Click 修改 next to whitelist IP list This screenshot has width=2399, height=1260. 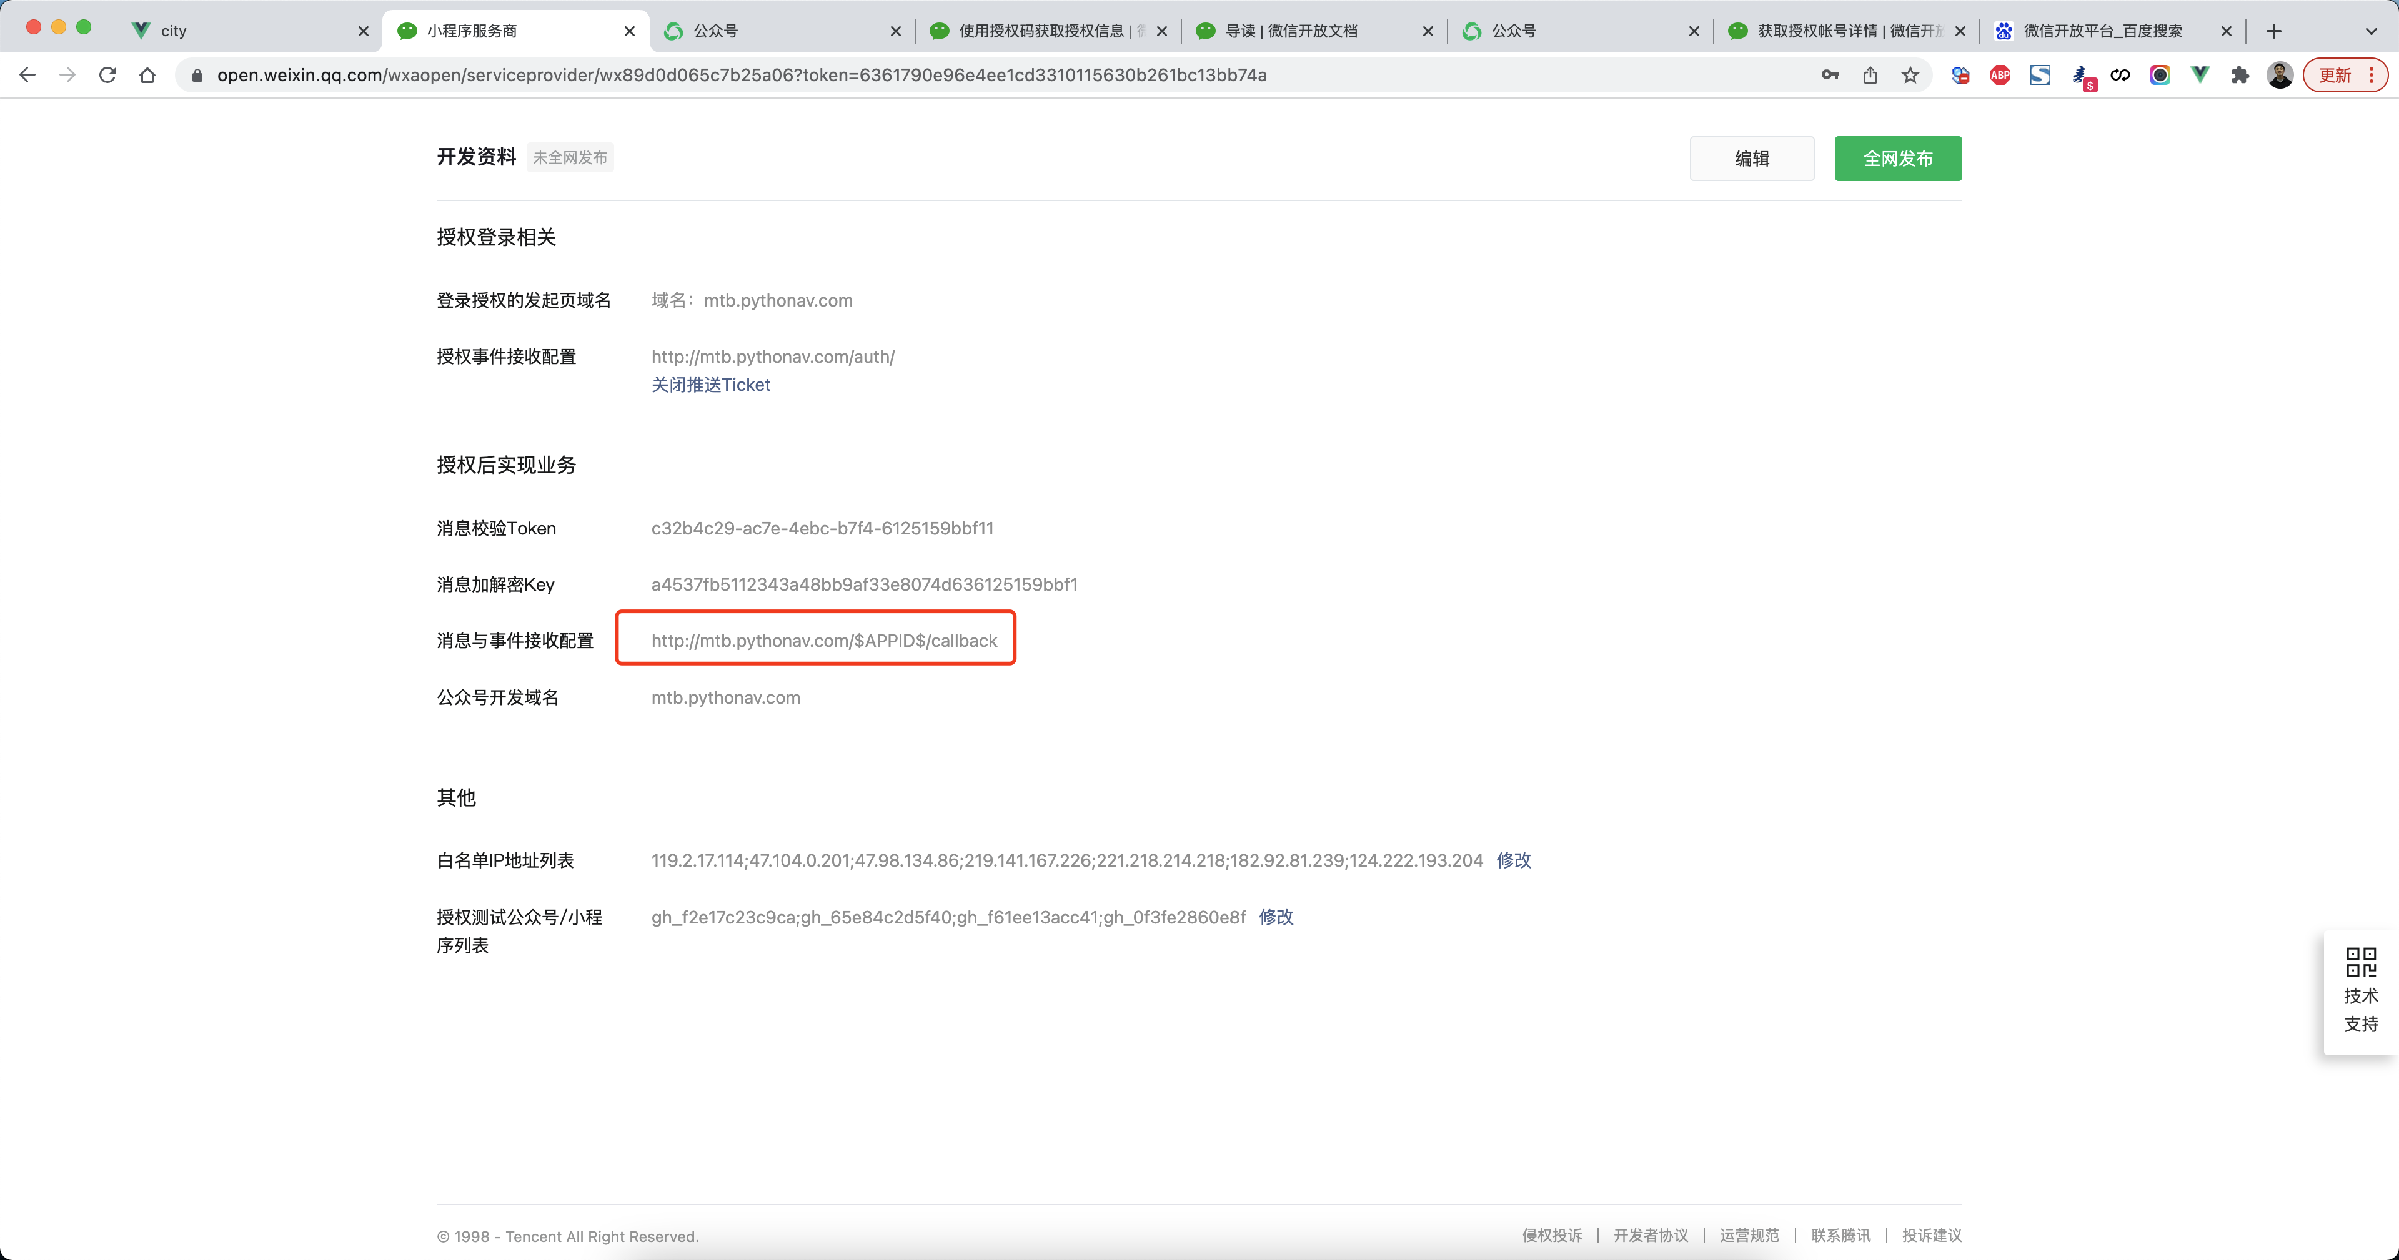(1513, 860)
